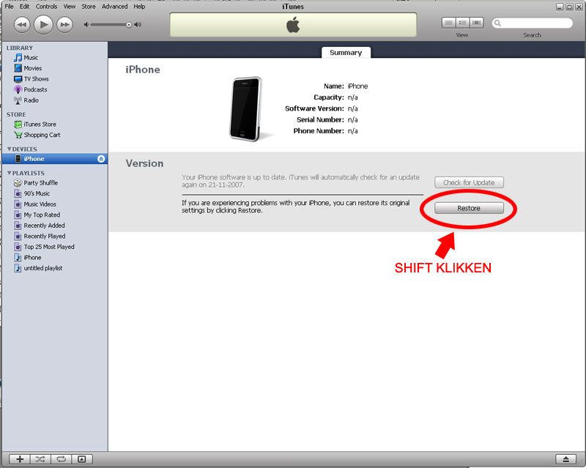This screenshot has height=468, width=586.
Task: Click the Apple logo status display
Action: pyautogui.click(x=294, y=25)
